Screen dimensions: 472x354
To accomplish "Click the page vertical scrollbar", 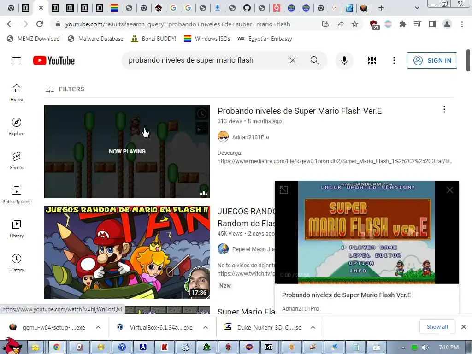I will (468, 60).
